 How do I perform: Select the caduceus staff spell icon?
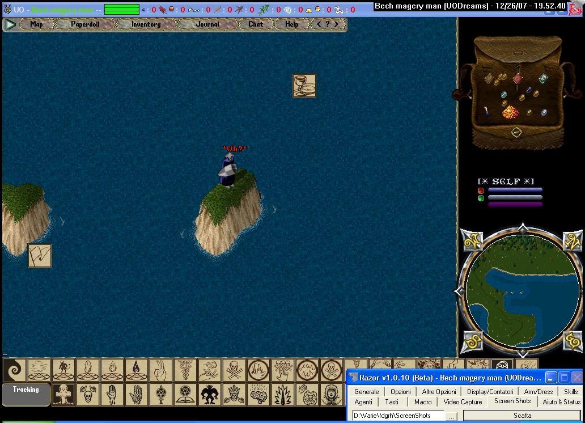(x=185, y=370)
